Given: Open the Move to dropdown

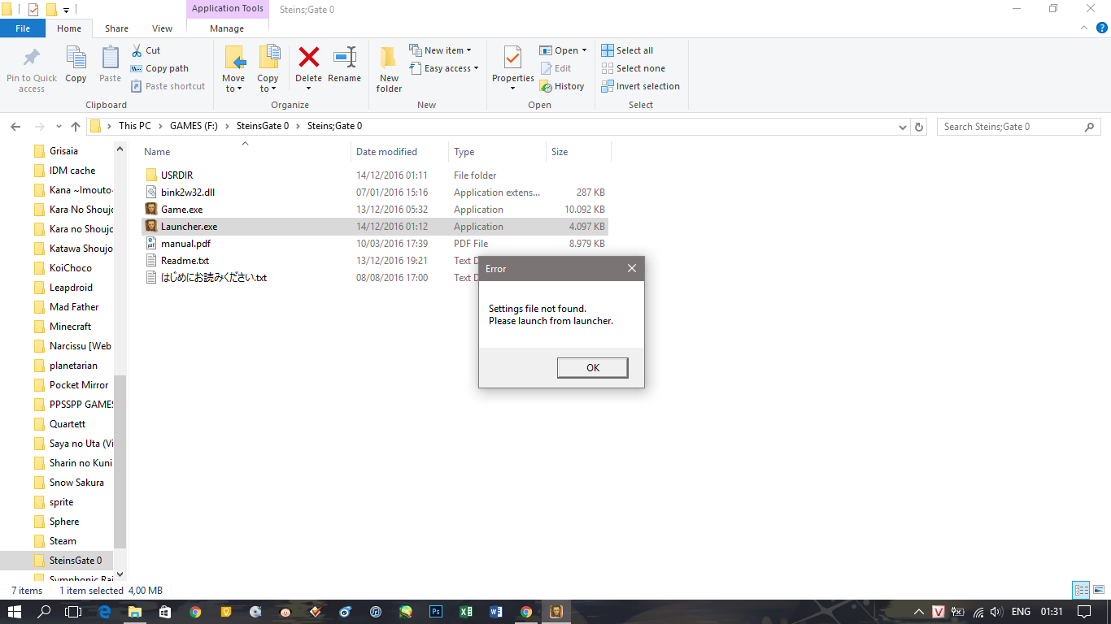Looking at the screenshot, I should (233, 84).
